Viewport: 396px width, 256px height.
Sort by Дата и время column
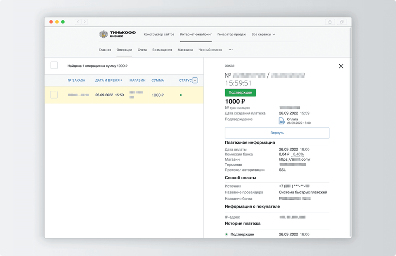tap(109, 80)
